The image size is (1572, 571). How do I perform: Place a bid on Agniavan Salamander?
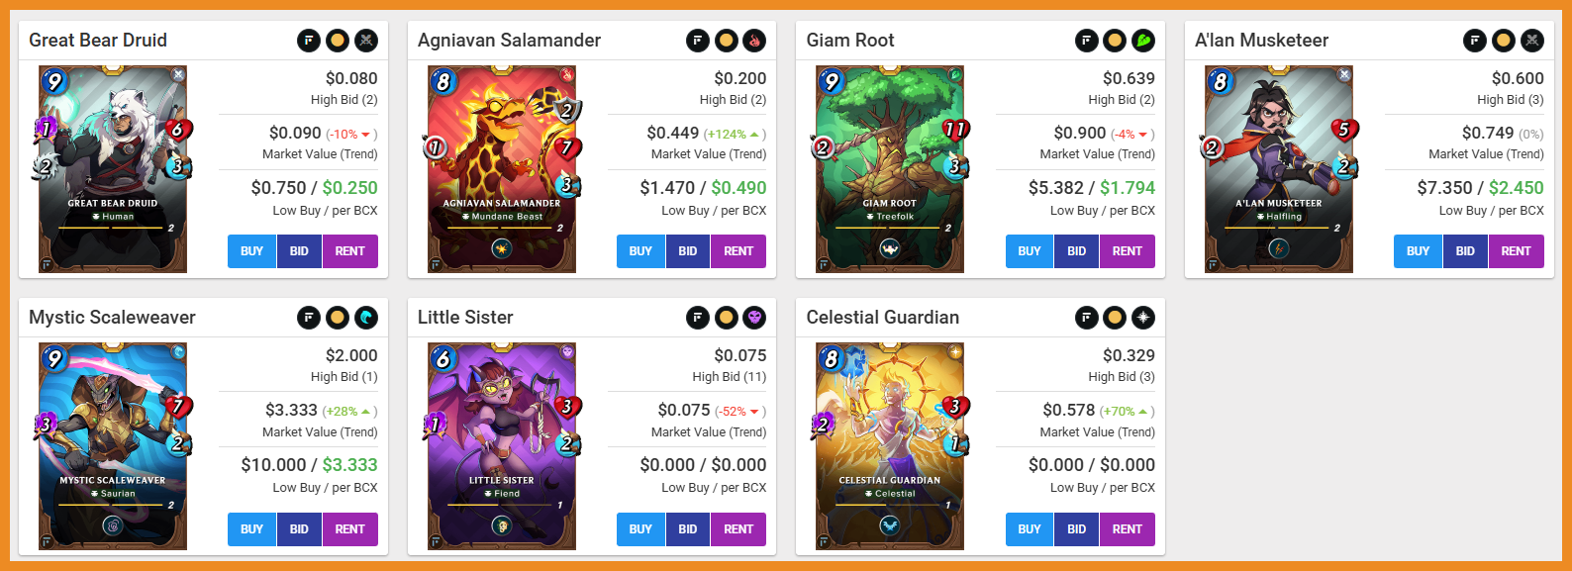pos(688,251)
